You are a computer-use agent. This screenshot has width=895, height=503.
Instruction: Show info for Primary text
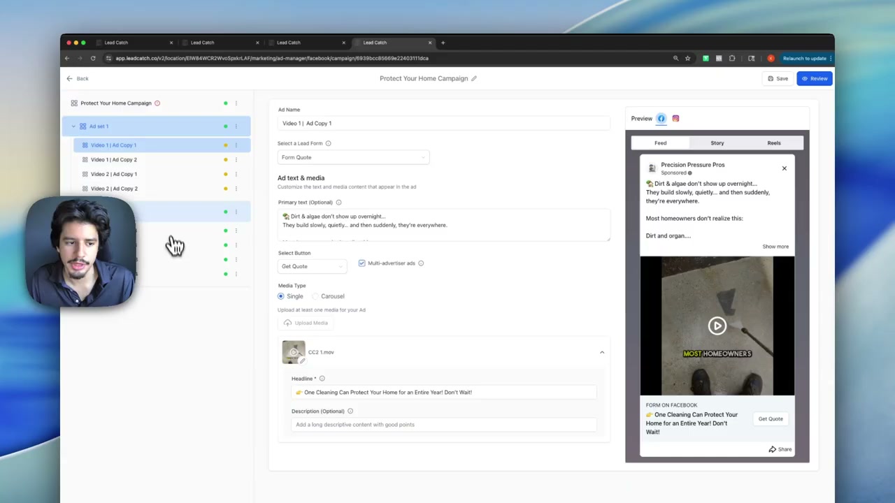click(x=338, y=203)
